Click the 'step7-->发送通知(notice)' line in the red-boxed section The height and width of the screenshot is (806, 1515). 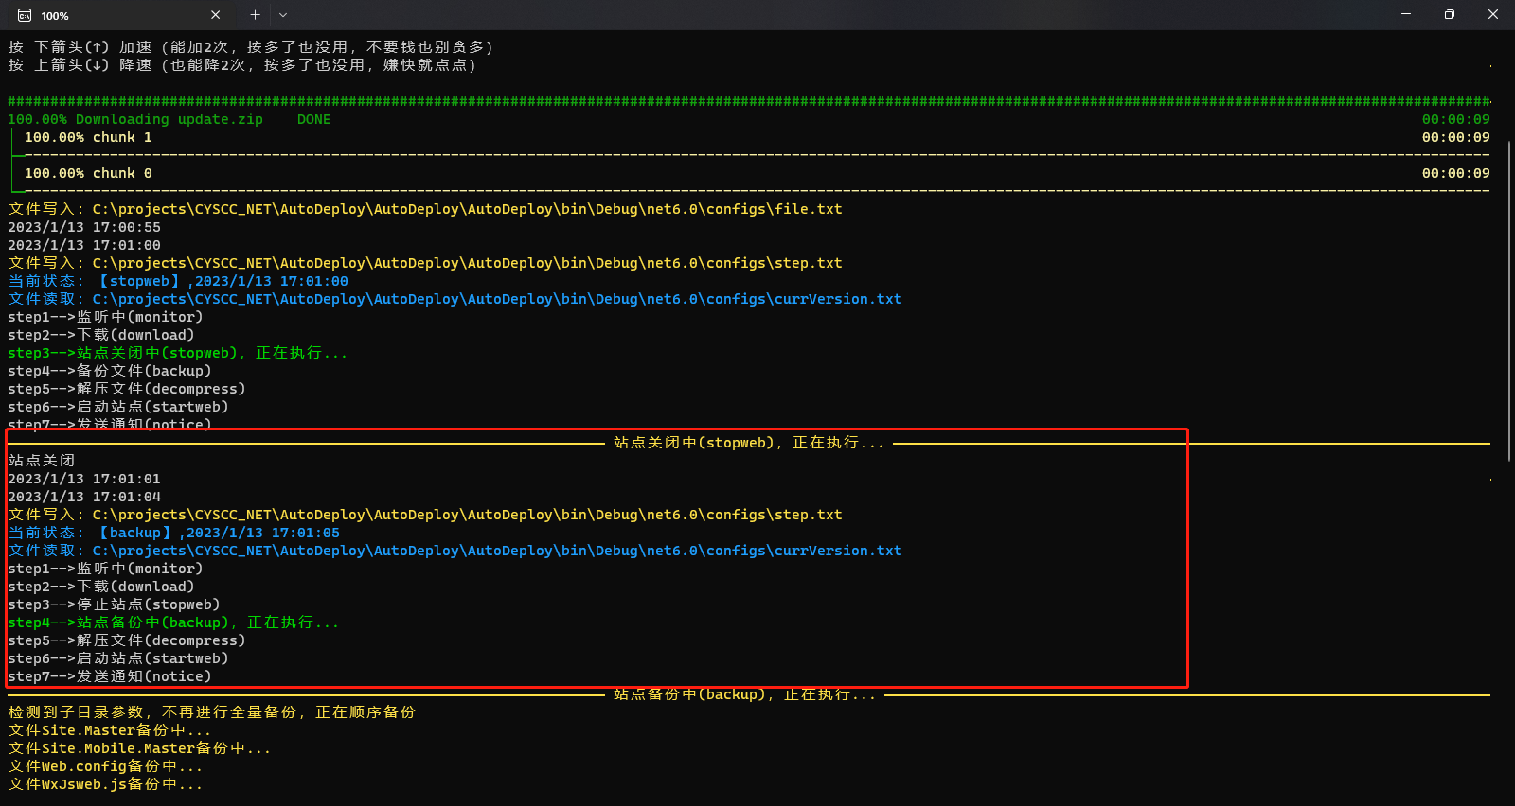pyautogui.click(x=110, y=676)
